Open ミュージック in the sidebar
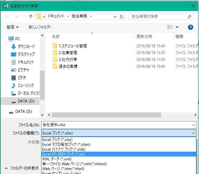 (23, 86)
